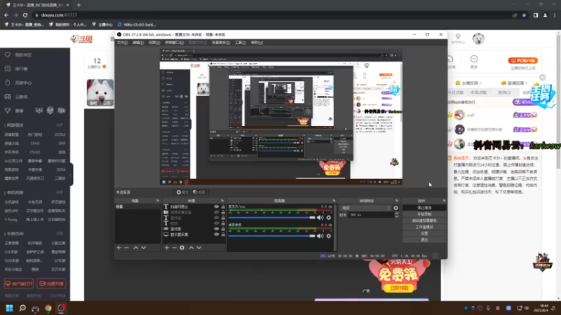Viewport: 561px width, 315px height.
Task: Move the scene down in the Scenes panel
Action: [x=144, y=248]
